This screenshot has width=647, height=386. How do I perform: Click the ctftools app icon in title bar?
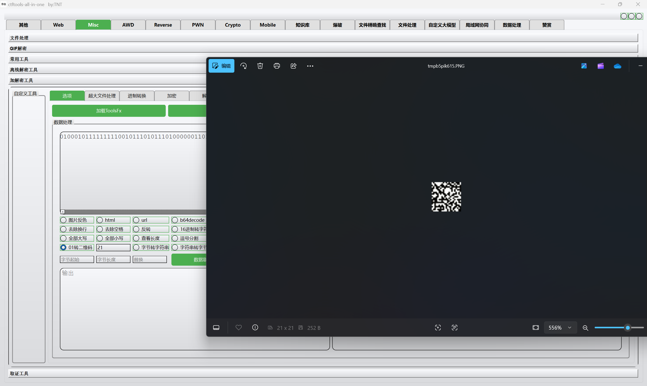(x=4, y=4)
